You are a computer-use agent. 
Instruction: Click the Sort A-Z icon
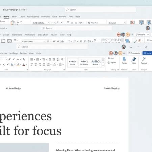[x=58, y=59]
